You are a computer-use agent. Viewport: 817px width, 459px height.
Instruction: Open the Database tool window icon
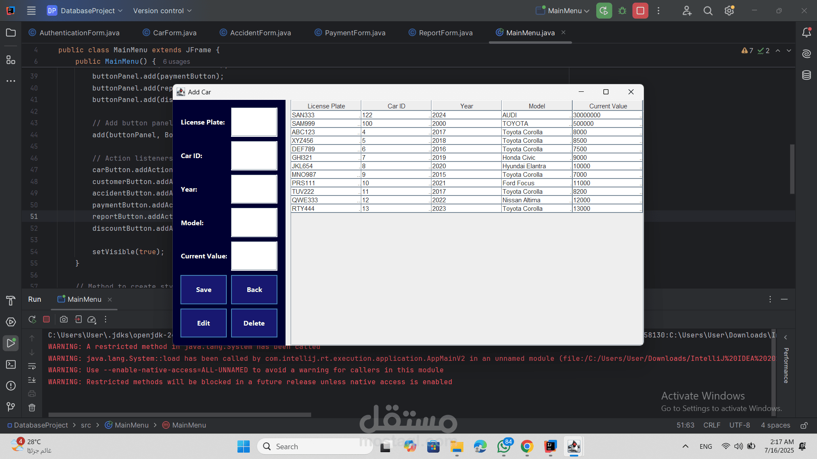coord(806,75)
